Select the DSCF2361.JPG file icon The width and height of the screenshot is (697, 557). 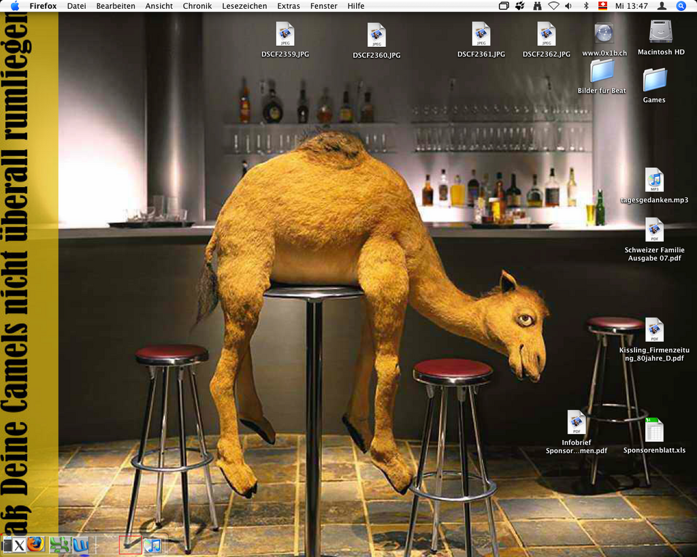click(x=481, y=34)
